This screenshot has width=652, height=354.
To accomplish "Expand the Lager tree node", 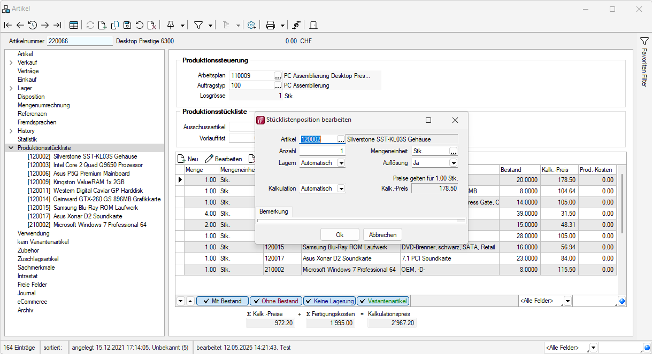I will 11,88.
